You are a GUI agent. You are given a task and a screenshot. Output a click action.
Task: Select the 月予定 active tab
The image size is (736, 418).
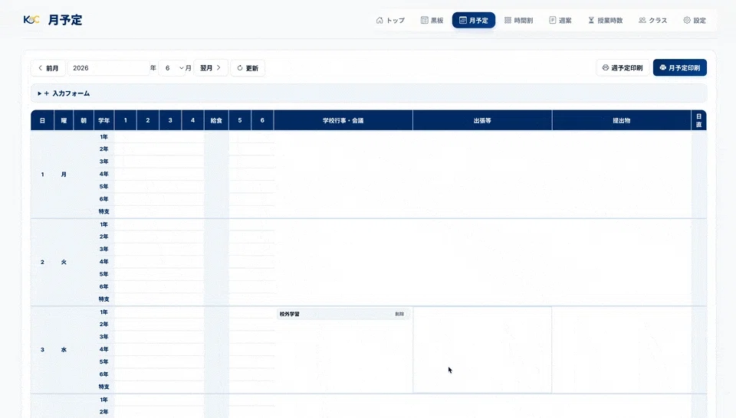click(x=474, y=20)
